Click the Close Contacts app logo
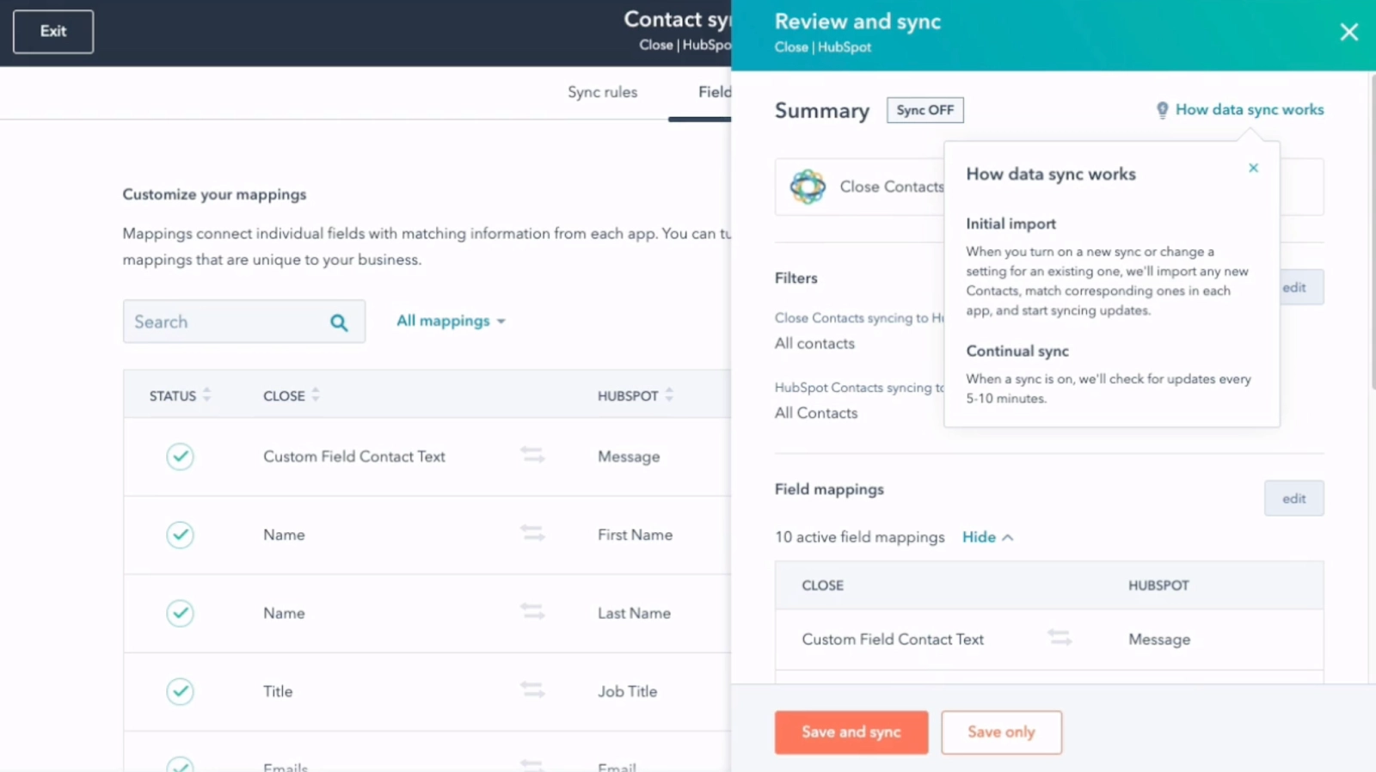 pos(808,187)
